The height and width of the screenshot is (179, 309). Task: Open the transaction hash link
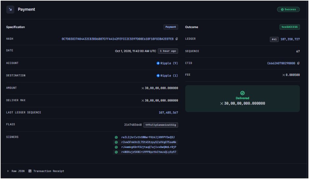point(118,39)
